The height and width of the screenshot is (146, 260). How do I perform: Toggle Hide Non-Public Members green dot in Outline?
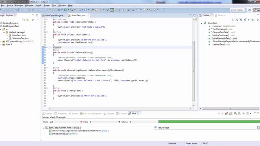[249, 20]
